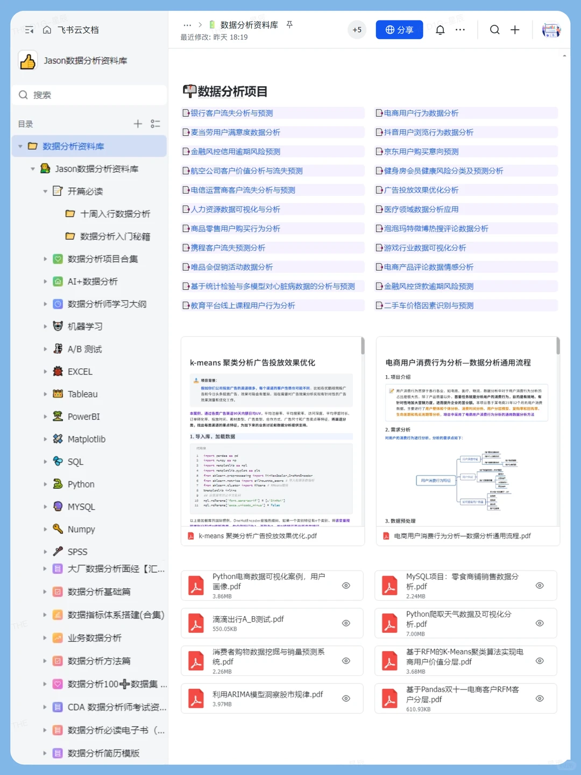Preview MySQL项目 file with eye icon

pyautogui.click(x=540, y=586)
